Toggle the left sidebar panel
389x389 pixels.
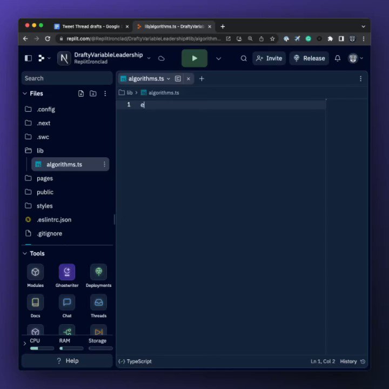tap(28, 58)
